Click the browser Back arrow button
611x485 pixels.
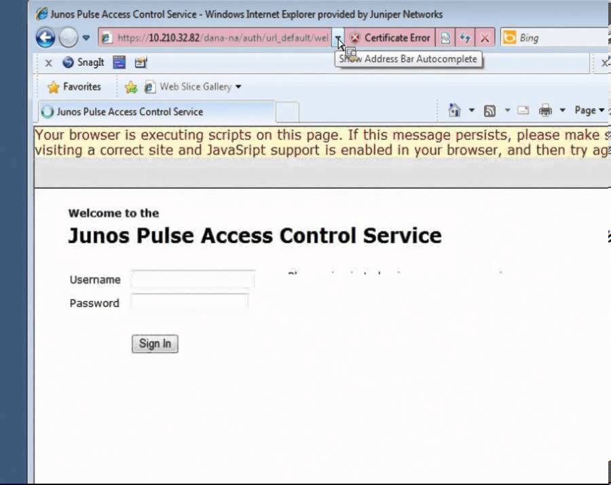tap(45, 38)
